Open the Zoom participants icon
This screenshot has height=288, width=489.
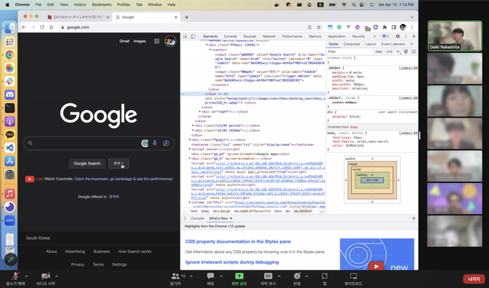(176, 276)
